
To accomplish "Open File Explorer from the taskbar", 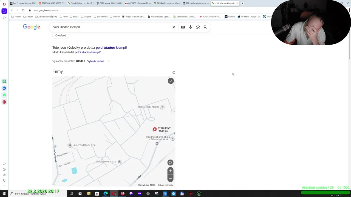I will pos(88,194).
